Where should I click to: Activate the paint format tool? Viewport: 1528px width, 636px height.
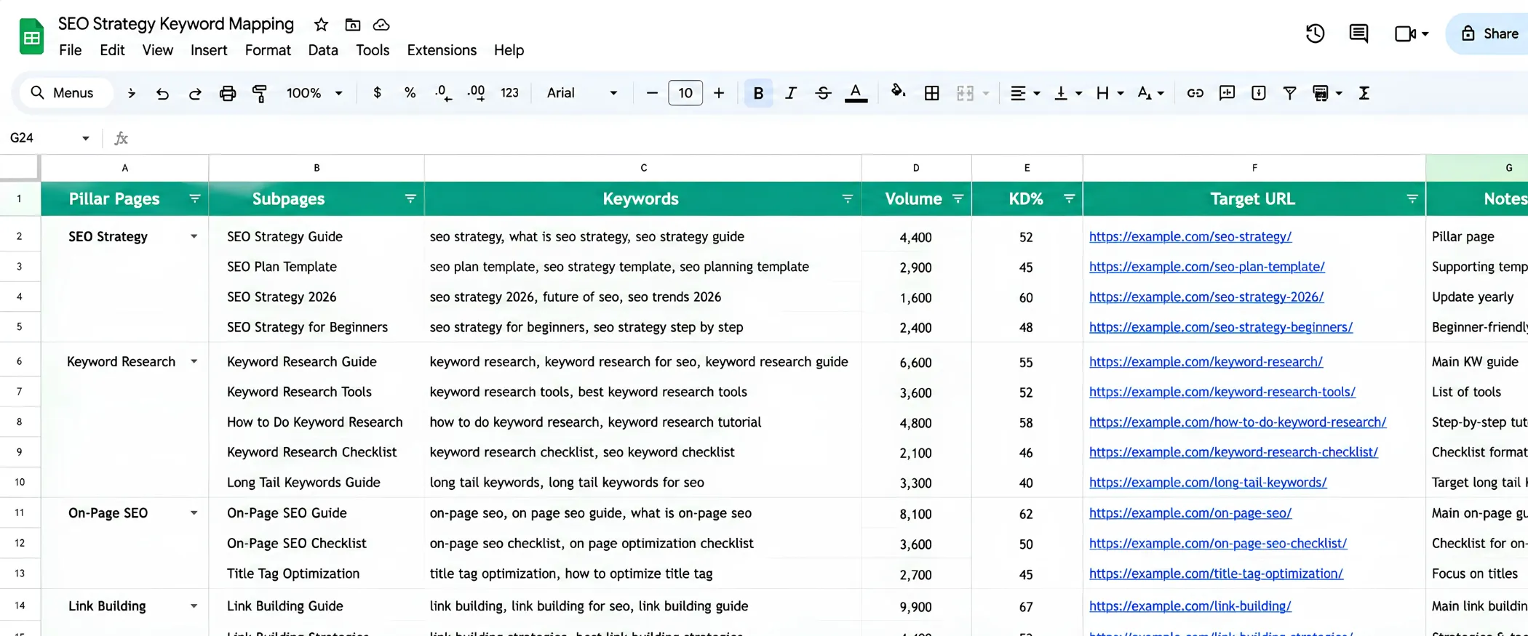pyautogui.click(x=260, y=93)
